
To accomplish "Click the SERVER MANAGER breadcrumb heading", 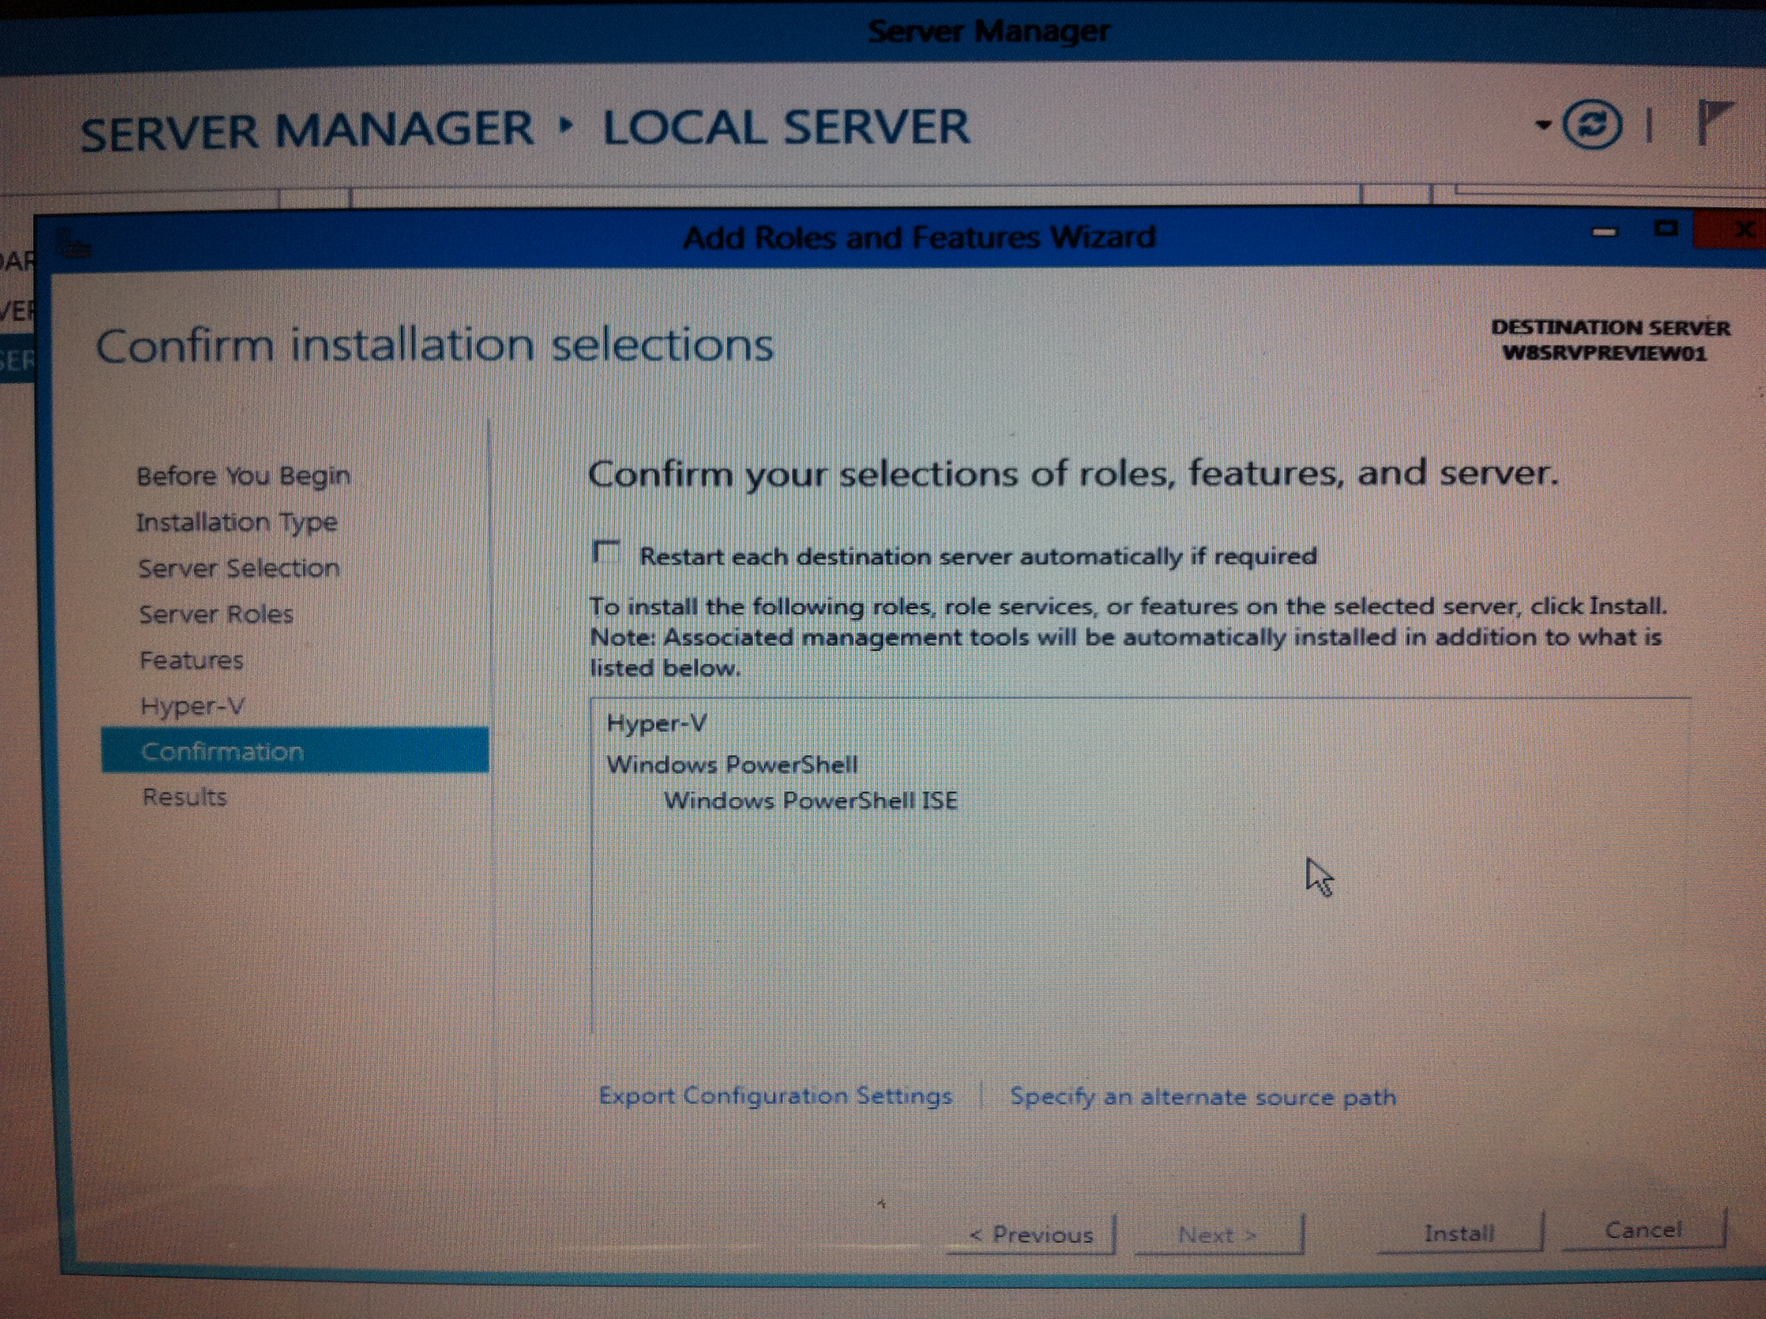I will click(307, 131).
